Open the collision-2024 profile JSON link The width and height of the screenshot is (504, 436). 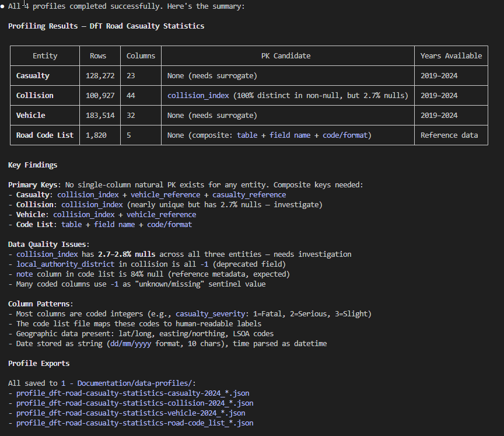point(135,403)
